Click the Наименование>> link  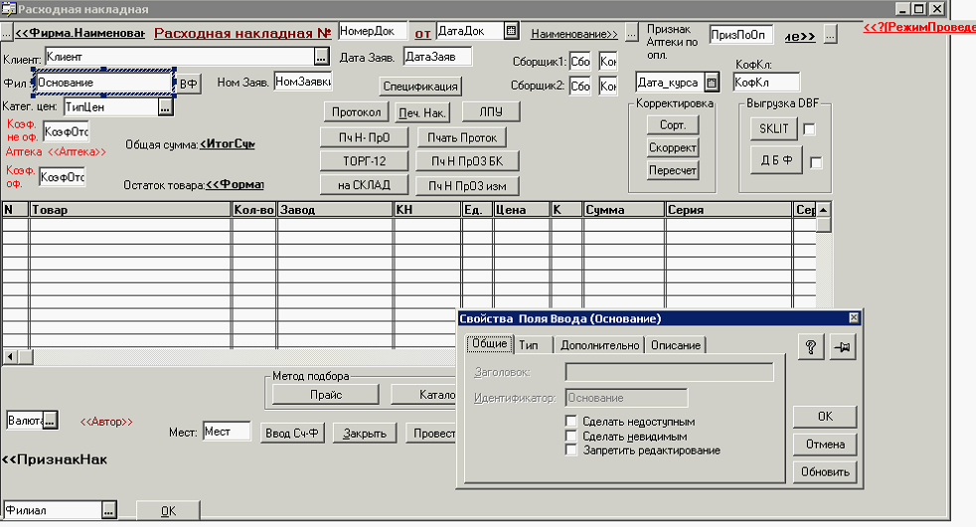[573, 34]
